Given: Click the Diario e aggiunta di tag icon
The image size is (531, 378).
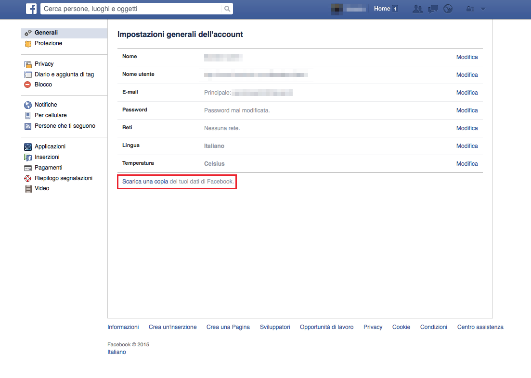Looking at the screenshot, I should (28, 74).
